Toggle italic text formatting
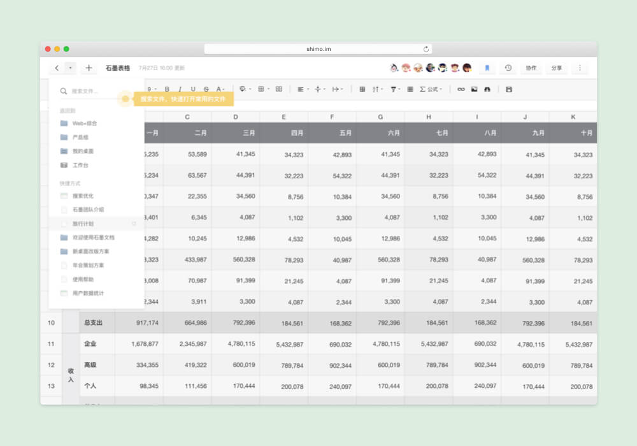637x446 pixels. tap(180, 89)
